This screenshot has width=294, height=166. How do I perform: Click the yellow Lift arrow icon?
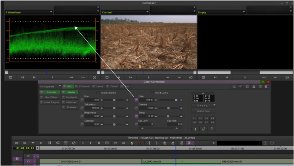132,143
